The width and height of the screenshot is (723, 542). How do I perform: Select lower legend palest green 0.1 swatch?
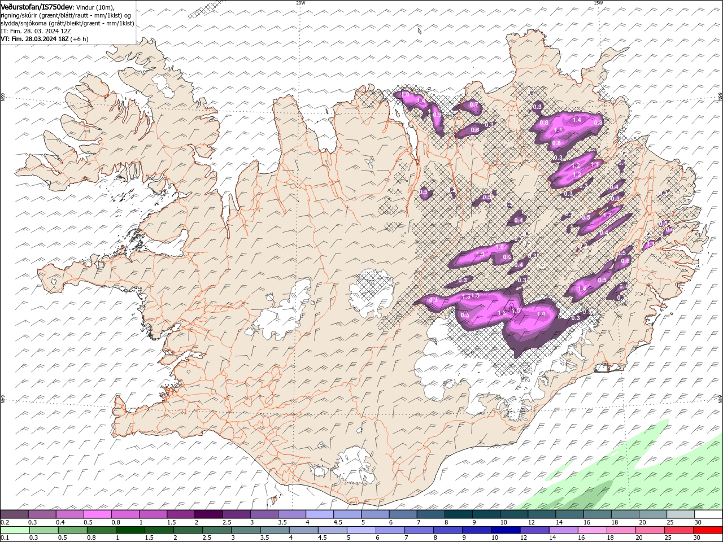pyautogui.click(x=15, y=530)
